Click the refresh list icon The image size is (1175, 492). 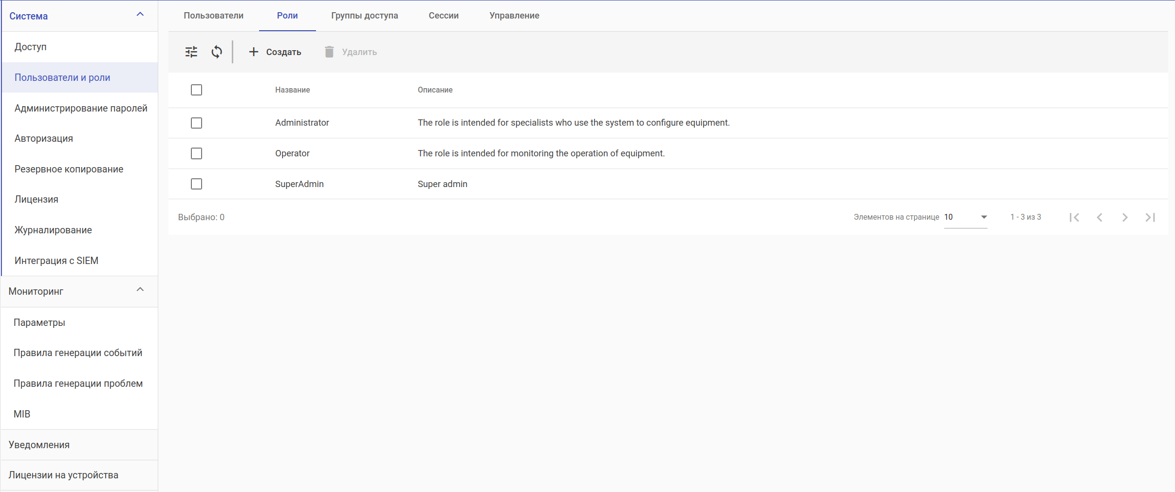coord(217,52)
